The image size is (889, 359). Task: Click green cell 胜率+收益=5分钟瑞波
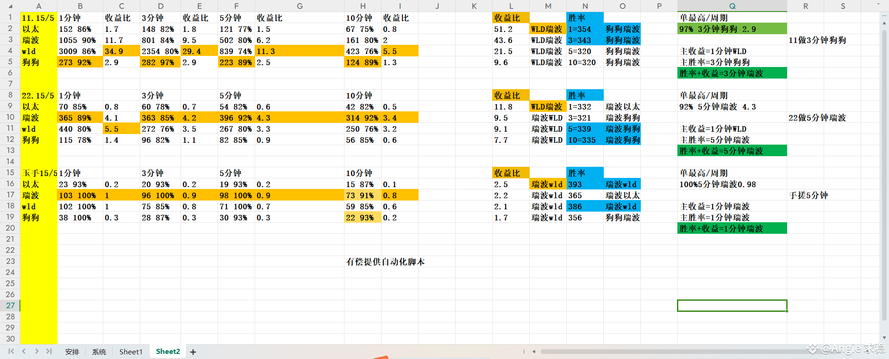point(732,151)
